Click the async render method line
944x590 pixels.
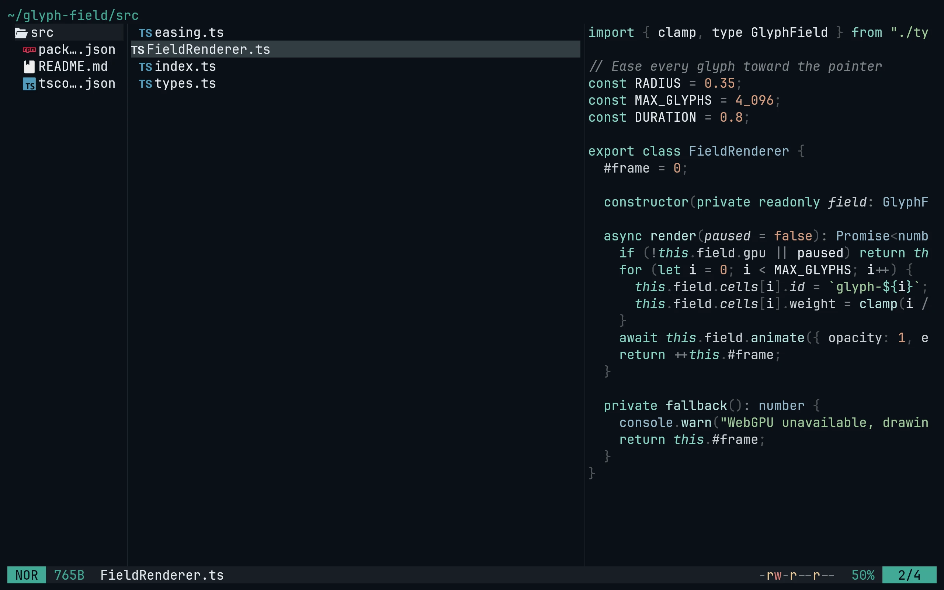click(x=766, y=236)
